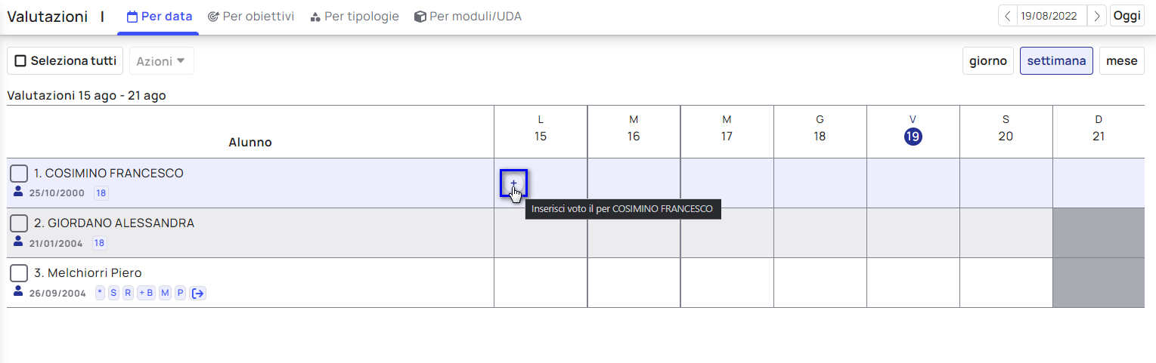Click the exit arrow badge for Melchiorri Piero
Screen dimensions: 1156x363
pos(198,293)
